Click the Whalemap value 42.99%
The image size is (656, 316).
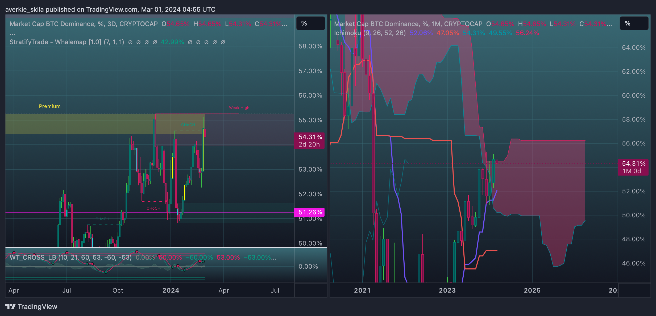pos(172,42)
